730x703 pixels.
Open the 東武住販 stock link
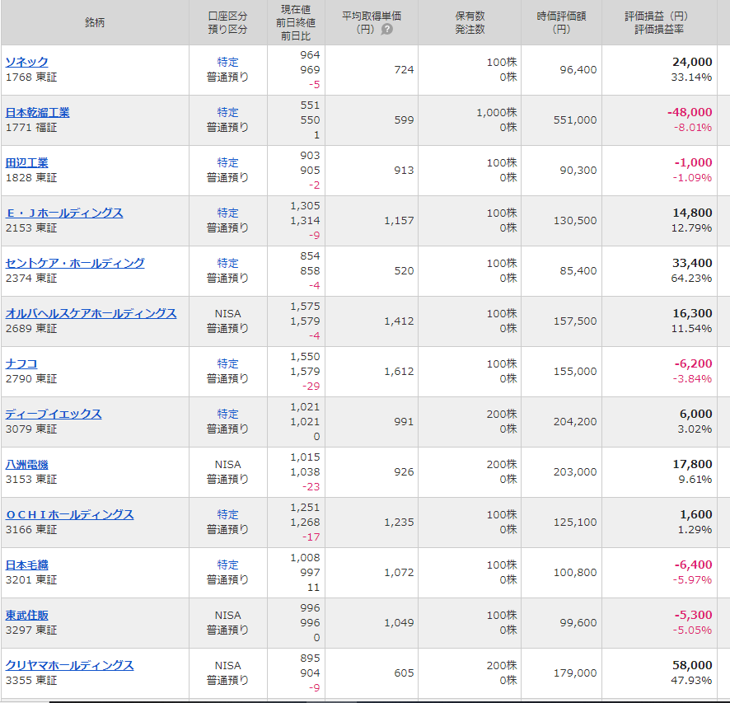click(26, 615)
